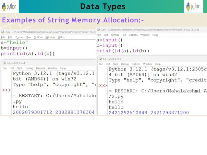Open Shell menu in left IDLE Shell
207x155 pixels.
[x=20, y=68]
